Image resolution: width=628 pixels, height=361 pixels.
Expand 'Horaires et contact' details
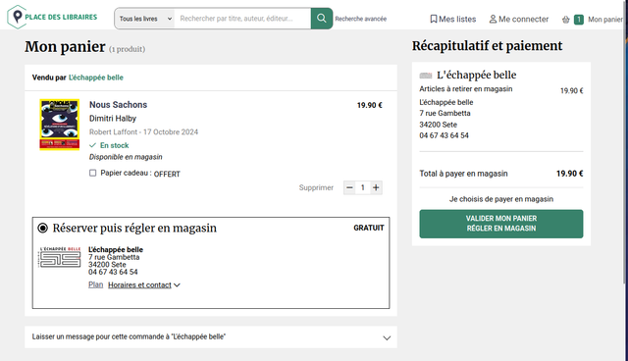point(144,284)
